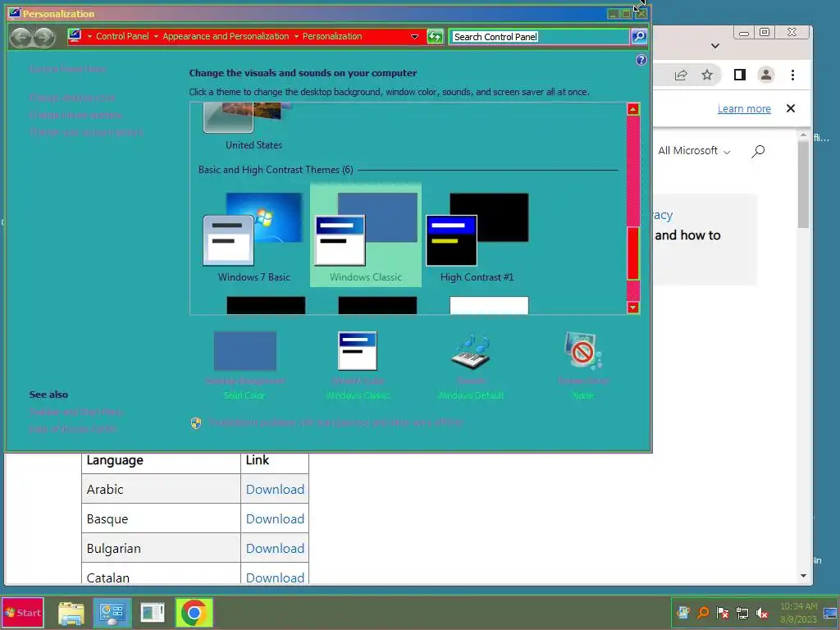Click Chrome share page icon
The height and width of the screenshot is (630, 840).
[681, 75]
